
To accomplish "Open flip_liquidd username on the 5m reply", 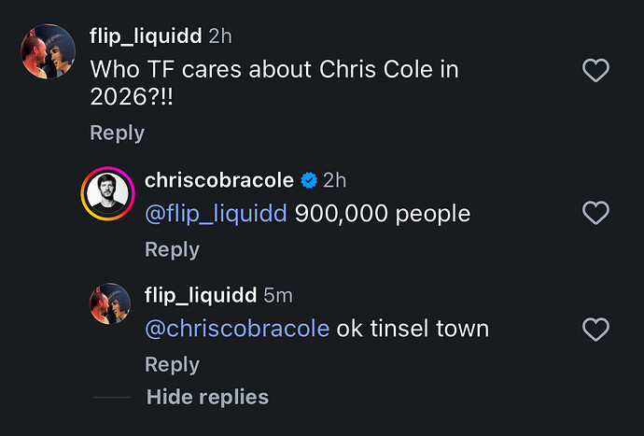I will click(x=201, y=295).
